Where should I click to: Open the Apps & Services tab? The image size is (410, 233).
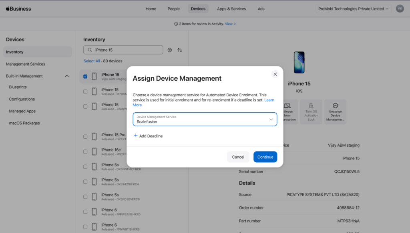[231, 9]
